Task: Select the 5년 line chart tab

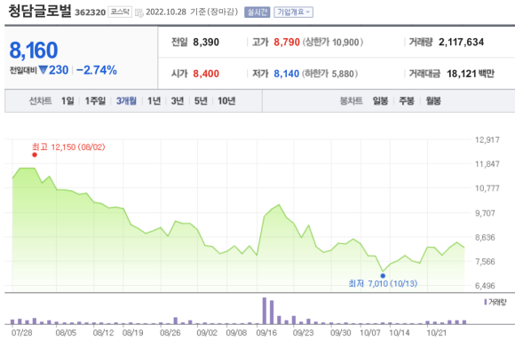Action: click(x=201, y=101)
